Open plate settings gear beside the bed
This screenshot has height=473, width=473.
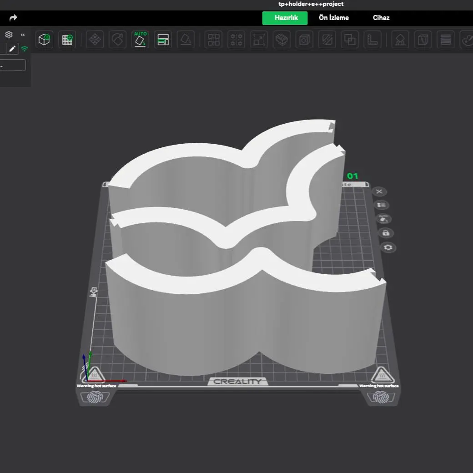(x=388, y=247)
